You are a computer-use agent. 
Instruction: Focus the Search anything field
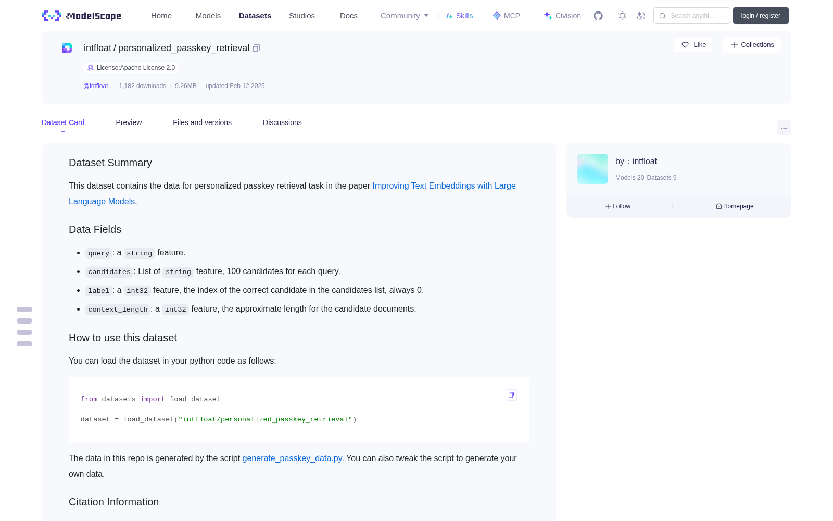692,16
